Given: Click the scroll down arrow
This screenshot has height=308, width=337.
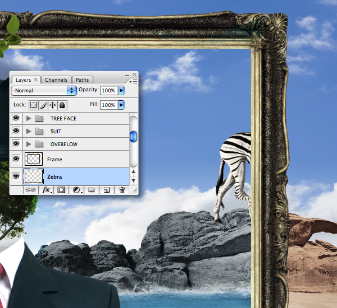Looking at the screenshot, I should pyautogui.click(x=134, y=180).
